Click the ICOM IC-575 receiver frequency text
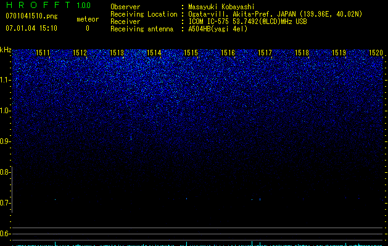Screen dimensions: 388x246 point(247,22)
